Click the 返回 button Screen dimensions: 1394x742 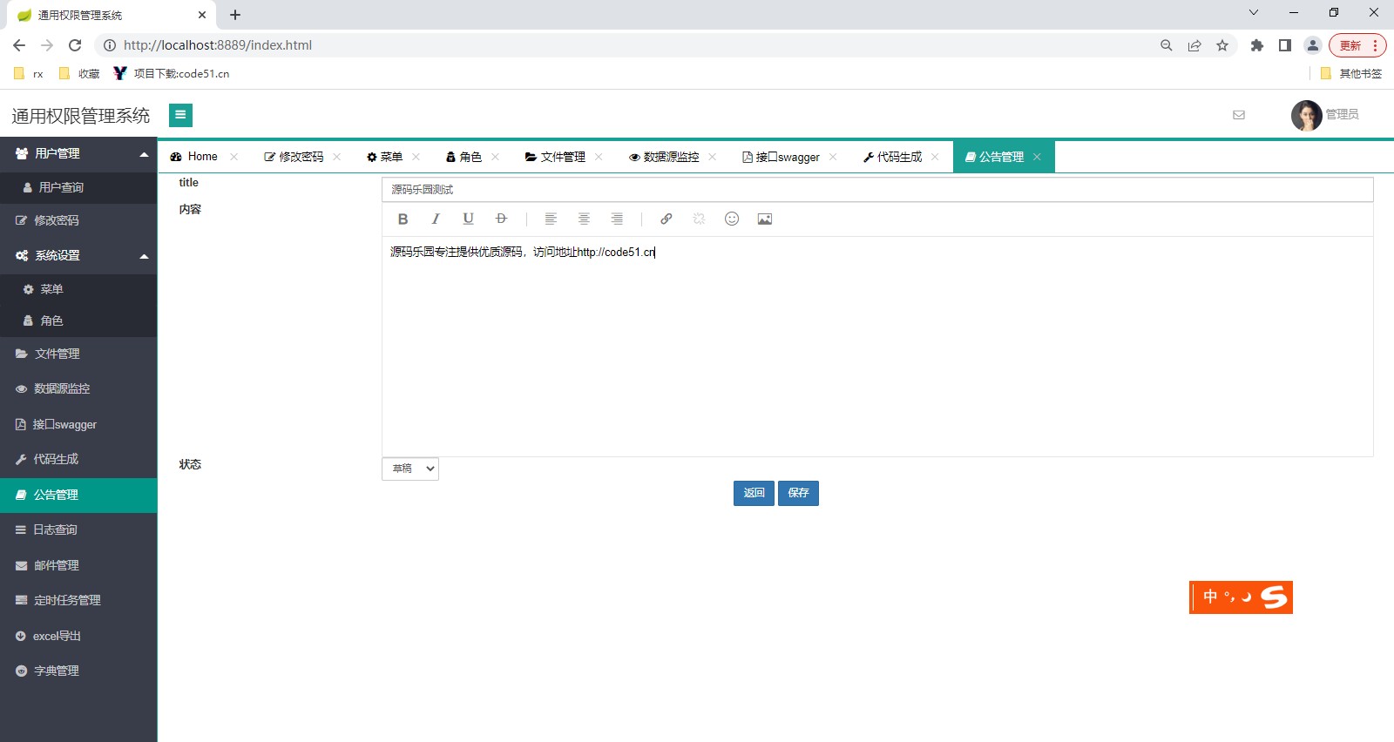tap(754, 494)
